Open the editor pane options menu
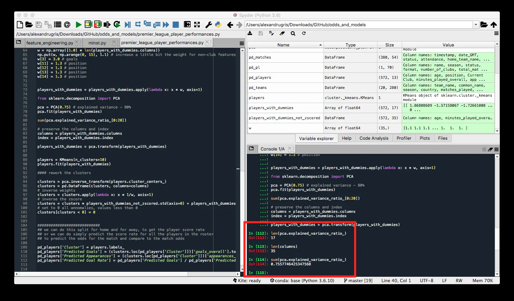 [242, 43]
